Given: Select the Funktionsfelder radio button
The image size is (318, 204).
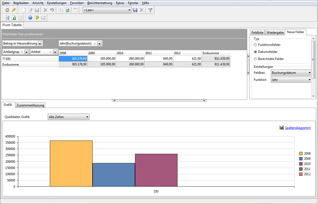Looking at the screenshot, I should tap(255, 45).
